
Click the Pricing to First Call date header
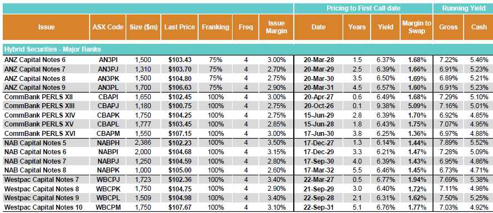(x=363, y=8)
